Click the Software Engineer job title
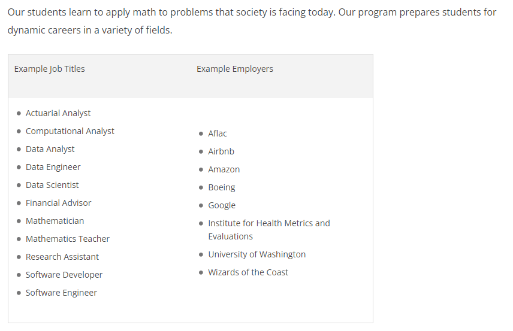This screenshot has height=331, width=513. click(61, 293)
